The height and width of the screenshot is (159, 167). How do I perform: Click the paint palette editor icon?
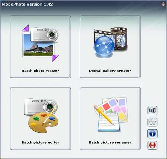click(x=43, y=123)
